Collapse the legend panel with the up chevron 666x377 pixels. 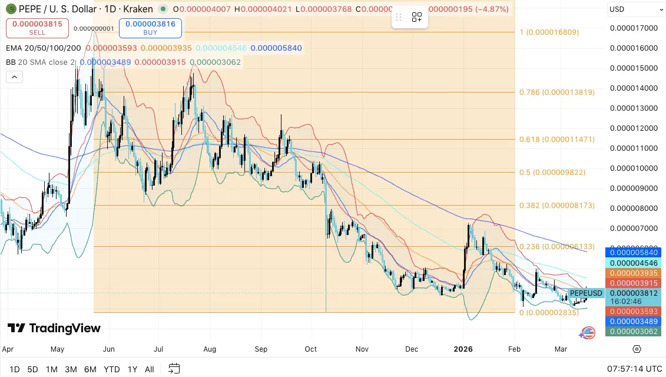click(14, 77)
